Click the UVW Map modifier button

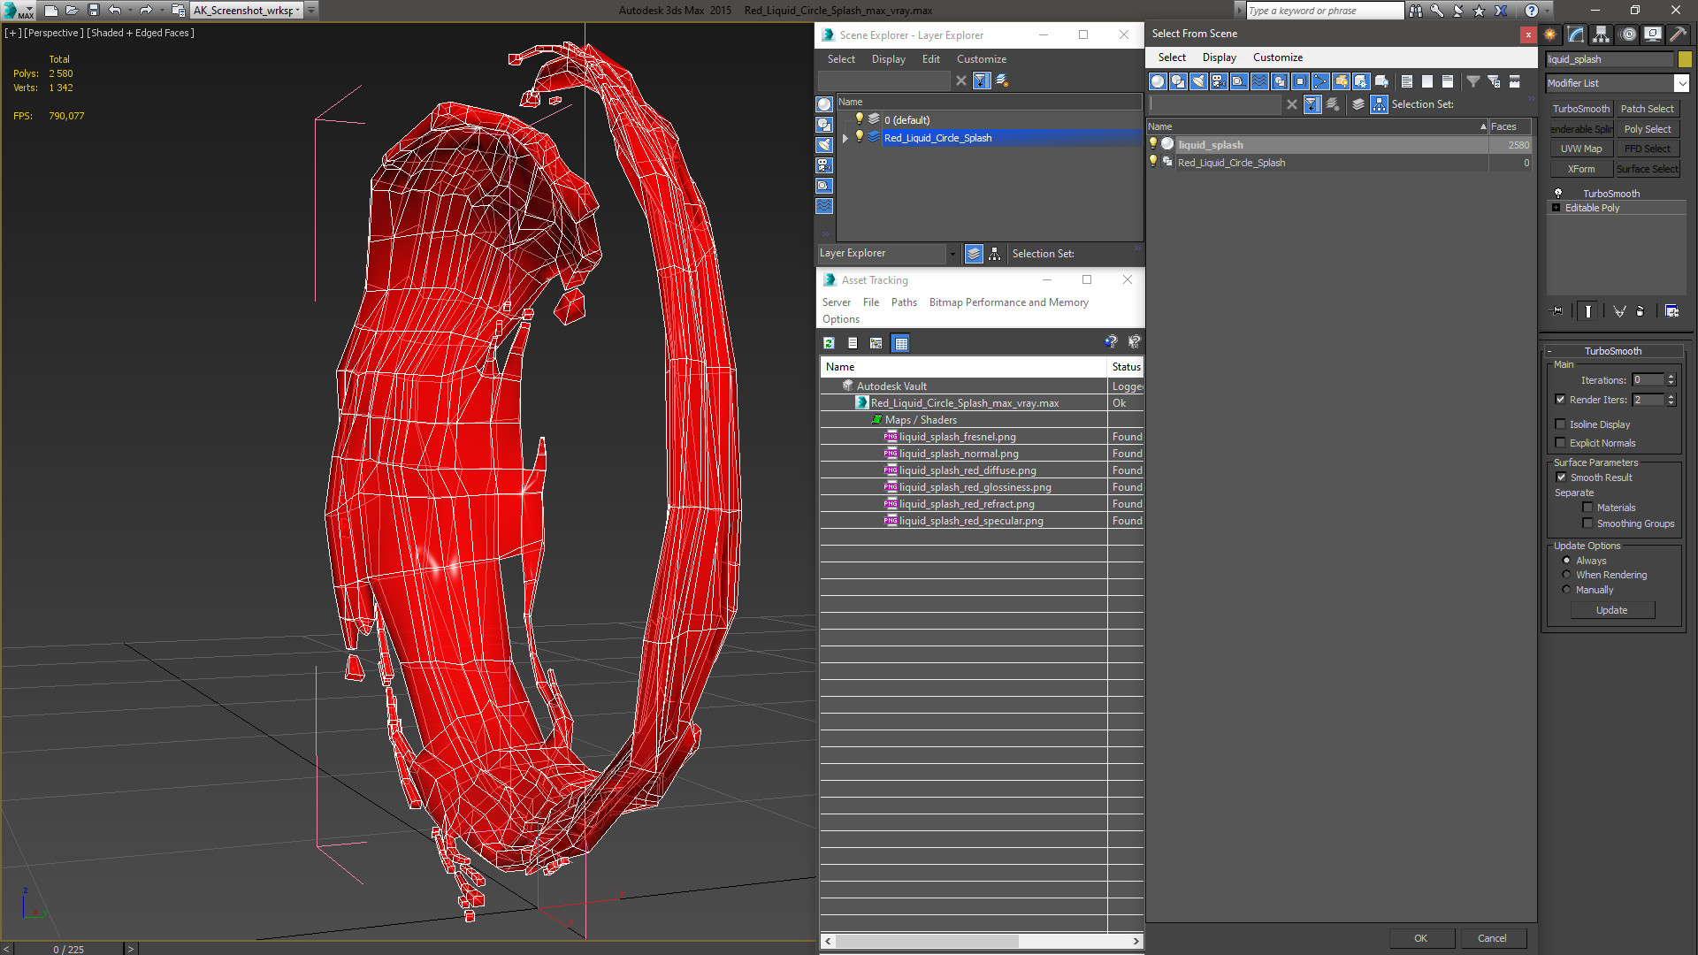point(1580,149)
